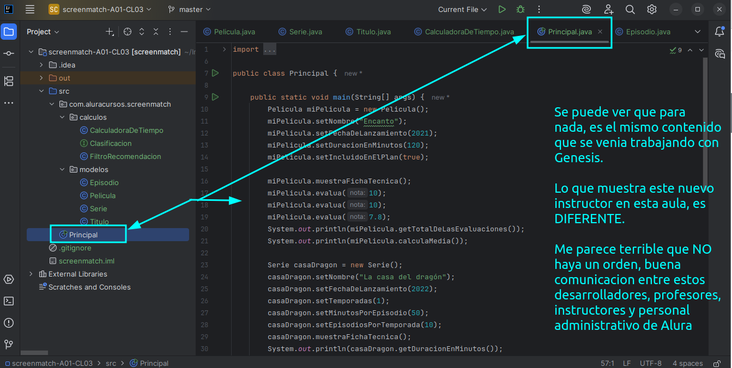
Task: Open the Notifications bell
Action: tap(719, 32)
